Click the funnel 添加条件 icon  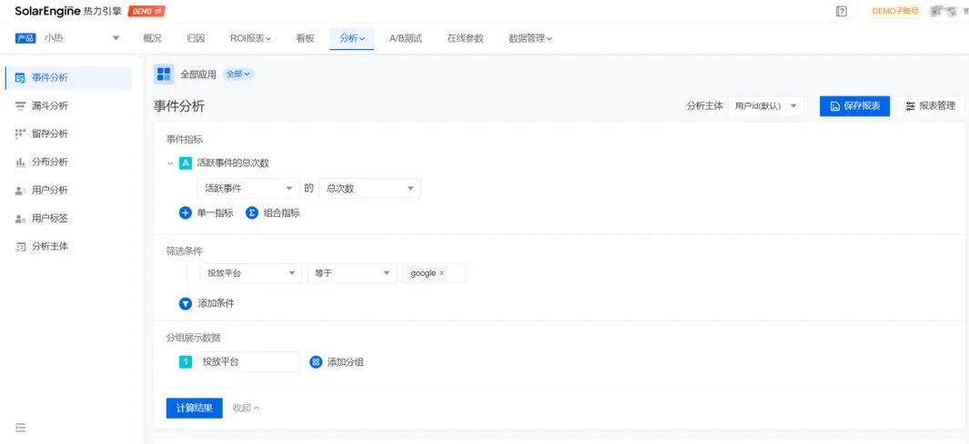click(186, 303)
